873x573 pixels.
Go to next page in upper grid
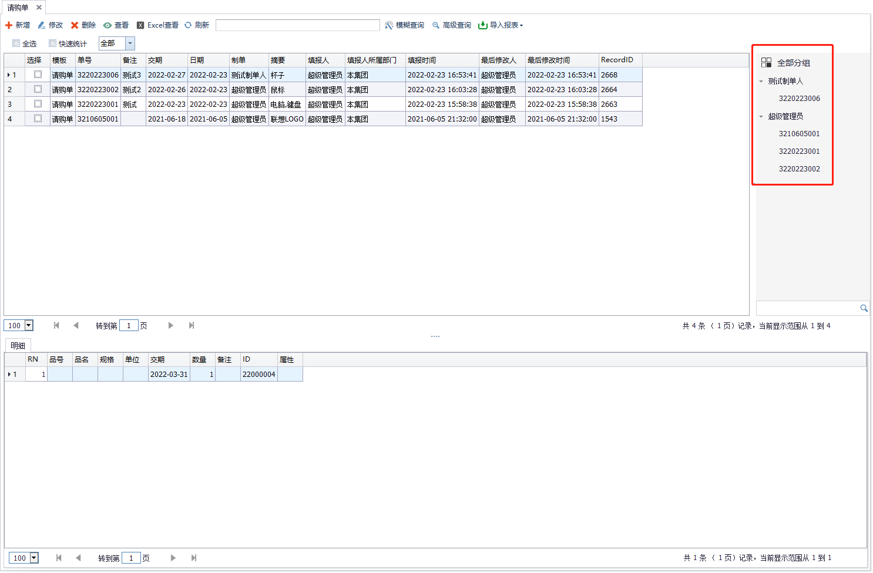(x=171, y=326)
